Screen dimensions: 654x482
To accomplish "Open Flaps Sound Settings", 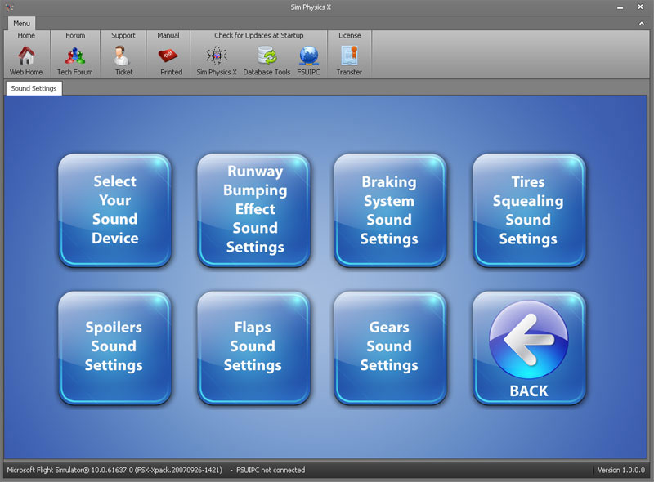I will coord(253,348).
